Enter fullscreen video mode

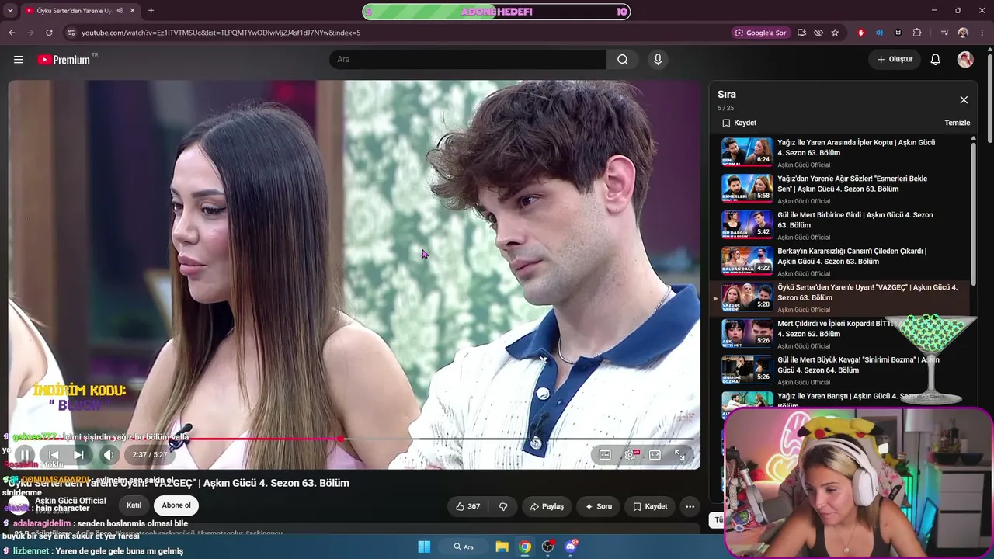pos(679,455)
